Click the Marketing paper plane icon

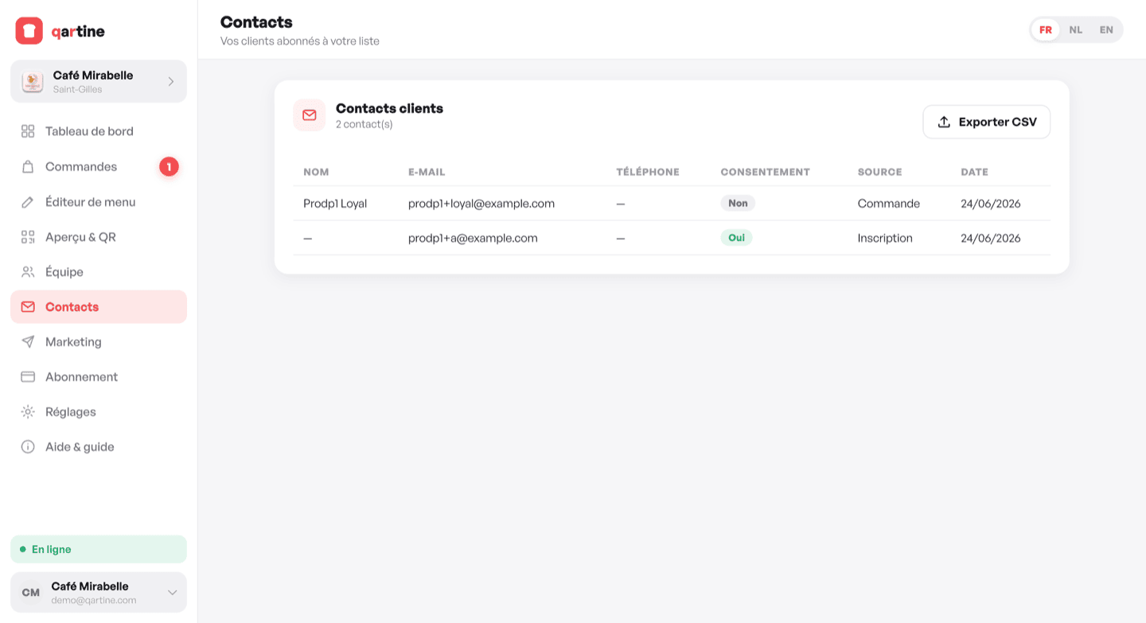coord(28,342)
